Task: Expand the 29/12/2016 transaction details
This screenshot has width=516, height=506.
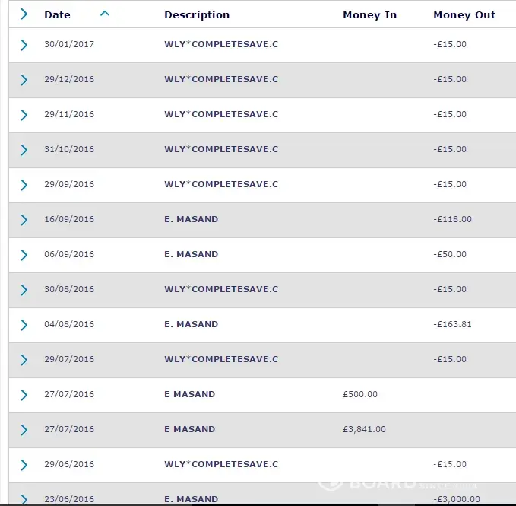Action: [x=24, y=80]
